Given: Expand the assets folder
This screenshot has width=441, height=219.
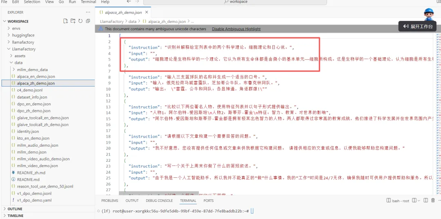Looking at the screenshot, I should coord(20,56).
